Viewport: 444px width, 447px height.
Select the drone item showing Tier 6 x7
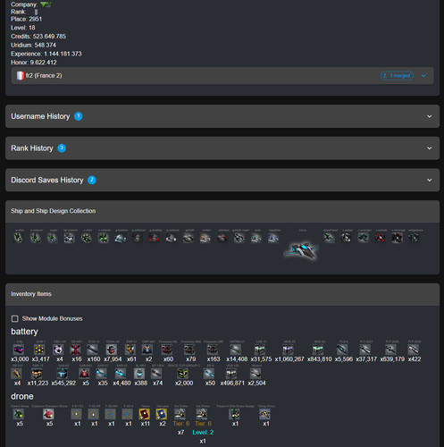point(180,414)
